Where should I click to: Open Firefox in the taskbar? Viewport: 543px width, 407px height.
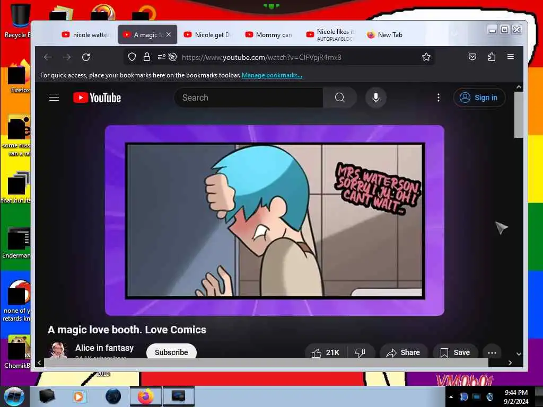click(146, 396)
